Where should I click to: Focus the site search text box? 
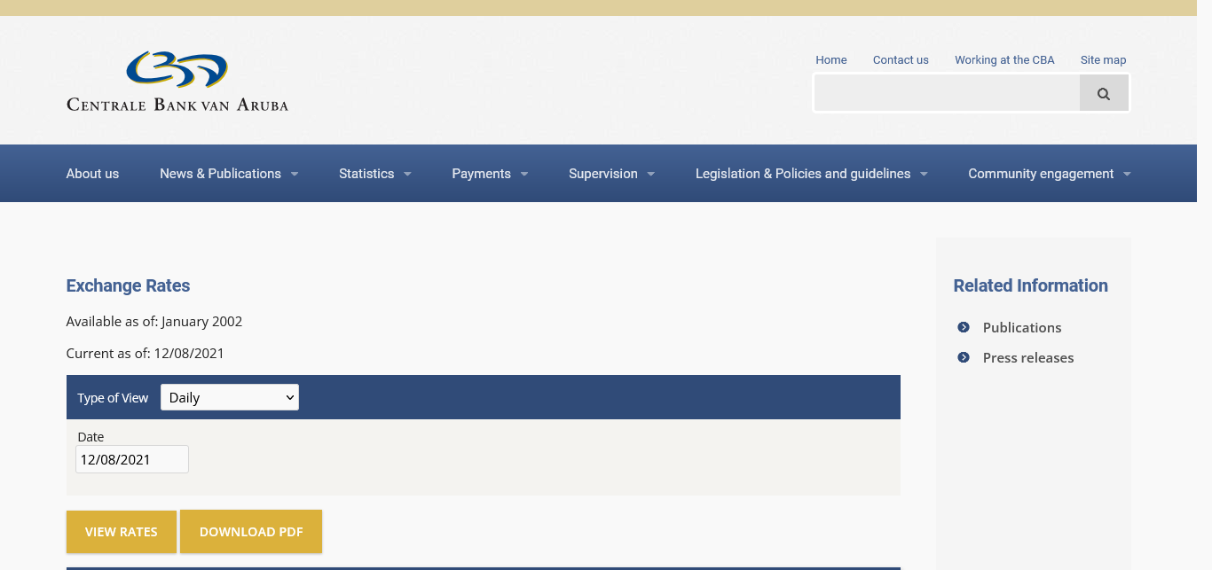[x=947, y=93]
